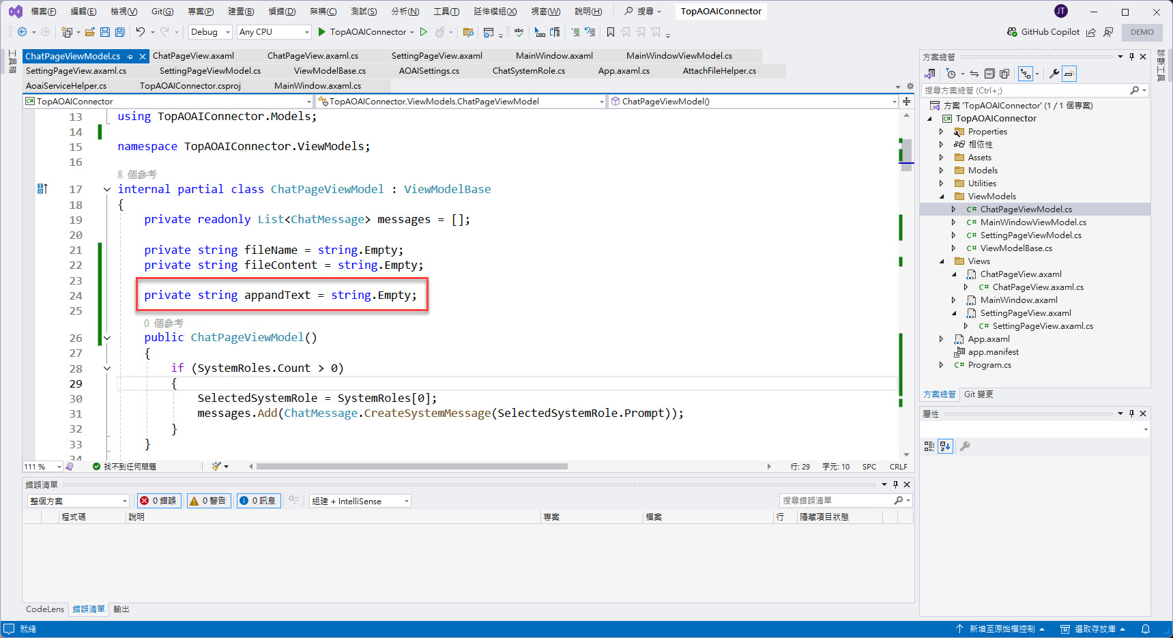Click the Navigate Backward arrow in toolbar
The width and height of the screenshot is (1173, 638).
[x=22, y=32]
